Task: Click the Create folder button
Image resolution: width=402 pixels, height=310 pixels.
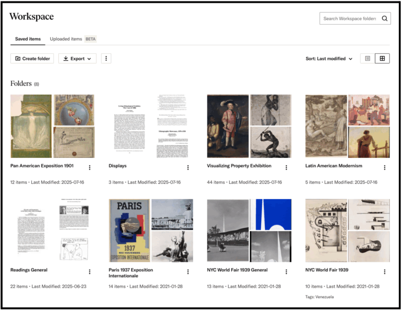Action: (x=32, y=59)
